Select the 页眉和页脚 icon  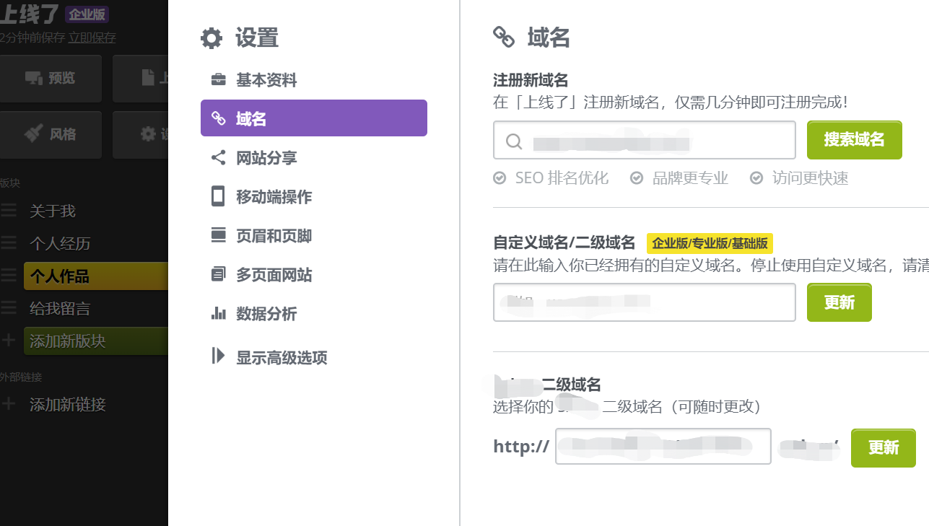pyautogui.click(x=217, y=235)
